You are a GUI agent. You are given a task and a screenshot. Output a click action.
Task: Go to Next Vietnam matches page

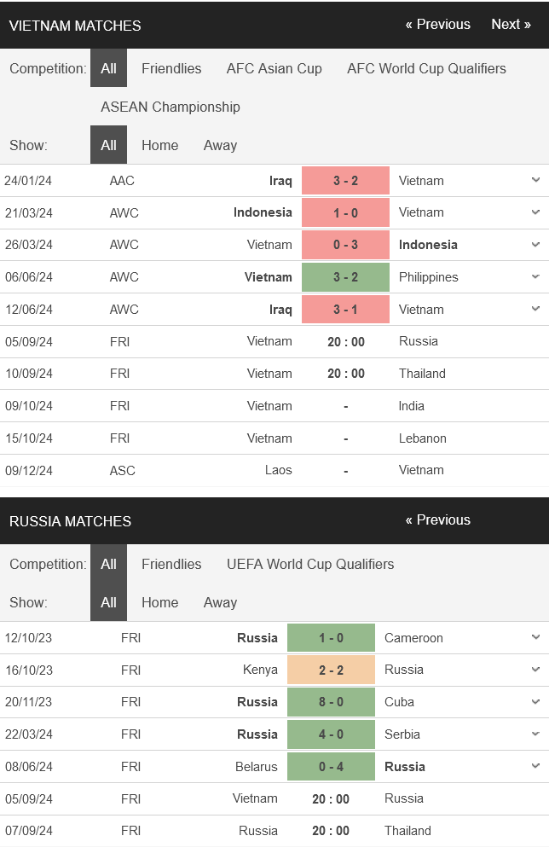511,25
